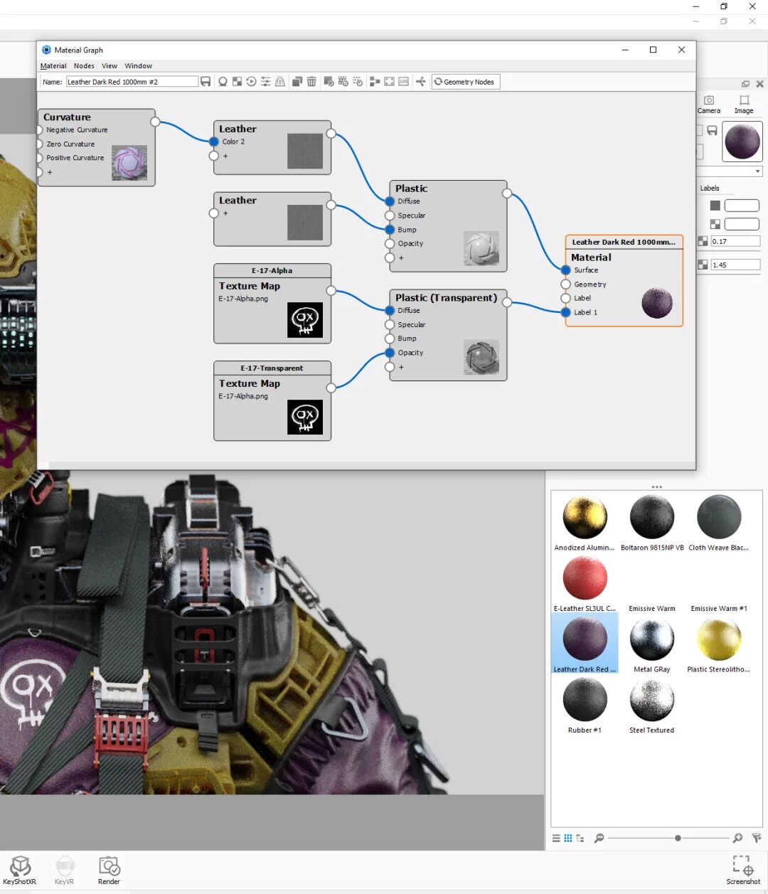Select the E-17-Transparent Texture Map node
The height and width of the screenshot is (894, 768).
click(x=272, y=401)
